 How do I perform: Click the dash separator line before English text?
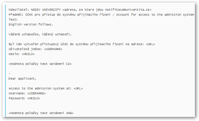click(x=10, y=74)
